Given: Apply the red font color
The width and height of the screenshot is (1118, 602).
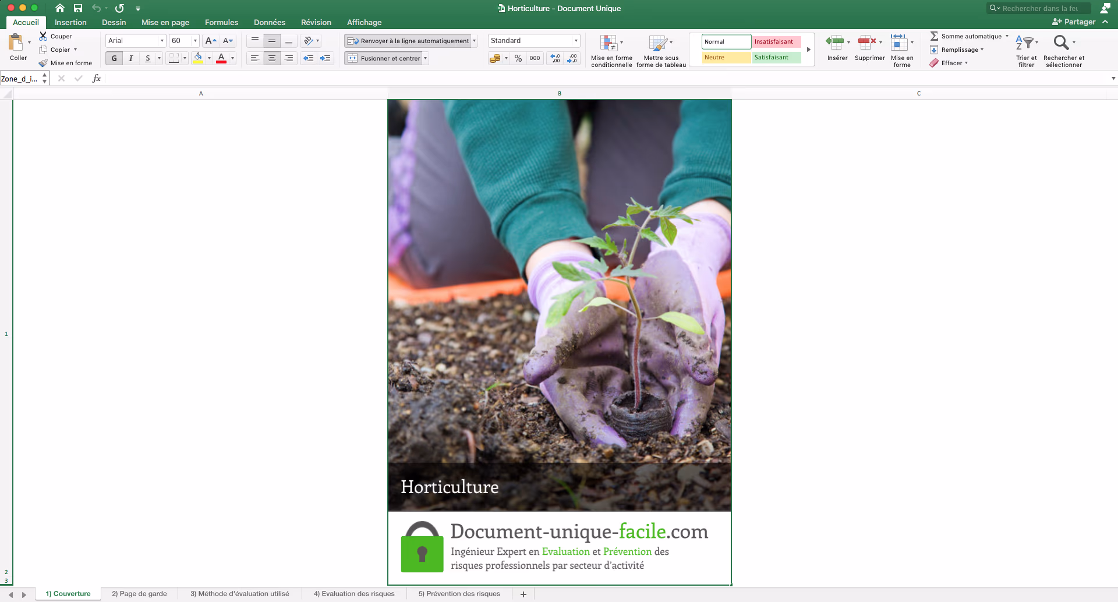Looking at the screenshot, I should 221,58.
